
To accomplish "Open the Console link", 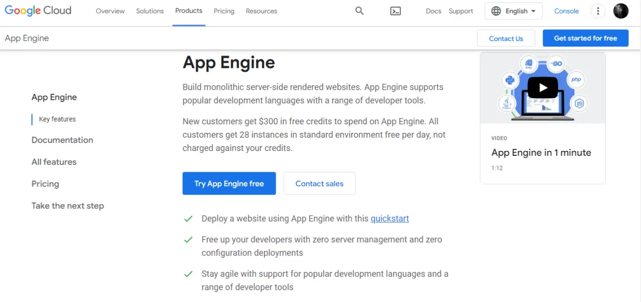I will pyautogui.click(x=566, y=11).
